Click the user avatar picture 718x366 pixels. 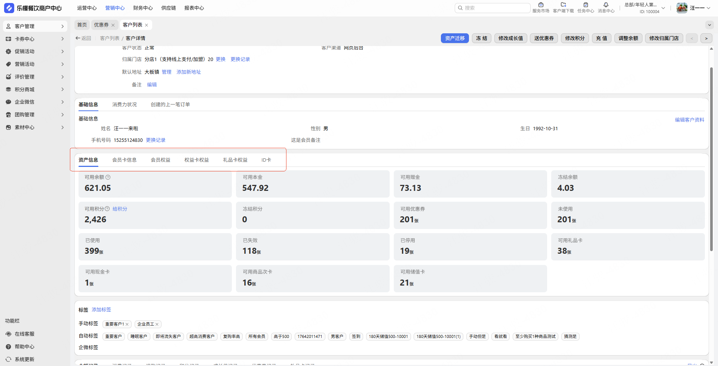tap(682, 8)
